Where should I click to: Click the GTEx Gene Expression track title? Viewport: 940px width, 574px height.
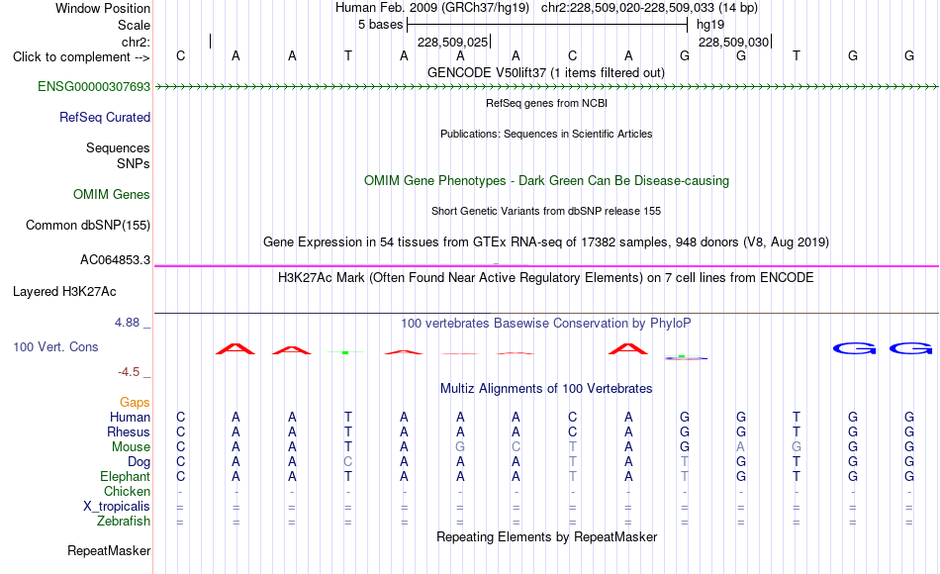[546, 241]
